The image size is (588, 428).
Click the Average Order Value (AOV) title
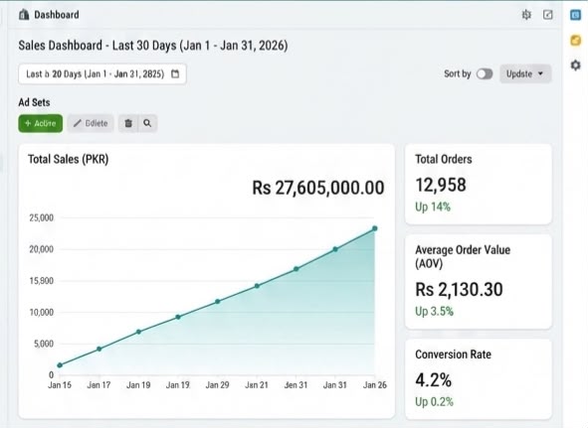pos(463,256)
